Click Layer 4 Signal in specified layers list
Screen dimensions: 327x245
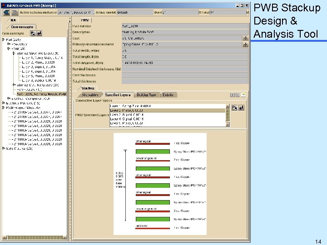click(x=168, y=119)
